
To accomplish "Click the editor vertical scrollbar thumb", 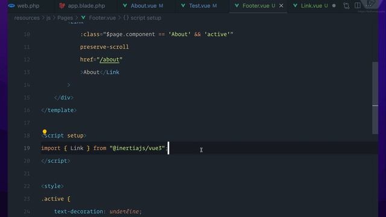I will (x=375, y=98).
